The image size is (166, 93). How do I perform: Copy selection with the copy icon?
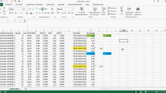(x=4, y=11)
